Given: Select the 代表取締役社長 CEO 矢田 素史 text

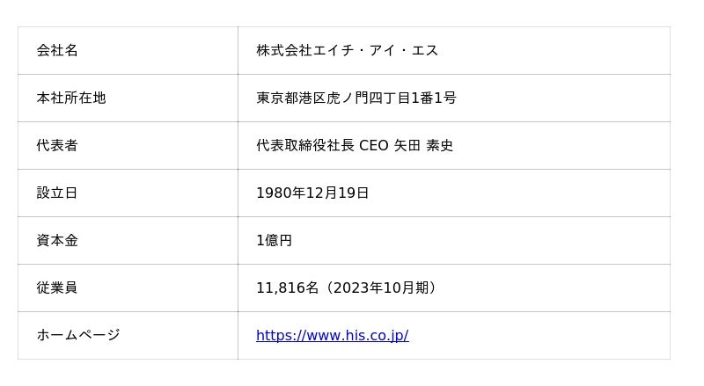Looking at the screenshot, I should pyautogui.click(x=355, y=145).
